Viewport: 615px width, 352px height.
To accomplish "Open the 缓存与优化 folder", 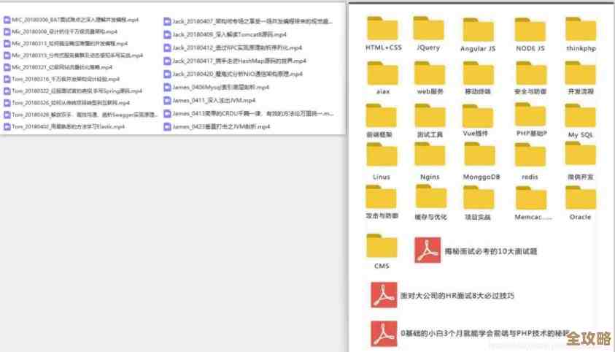I will tap(430, 197).
